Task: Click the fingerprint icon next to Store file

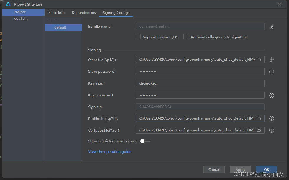Action: 272,60
